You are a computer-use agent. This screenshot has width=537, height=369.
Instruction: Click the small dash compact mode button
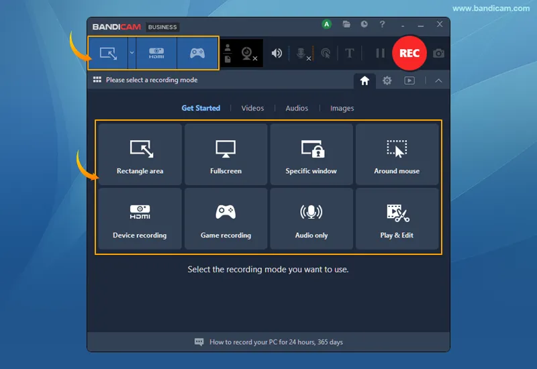point(403,25)
